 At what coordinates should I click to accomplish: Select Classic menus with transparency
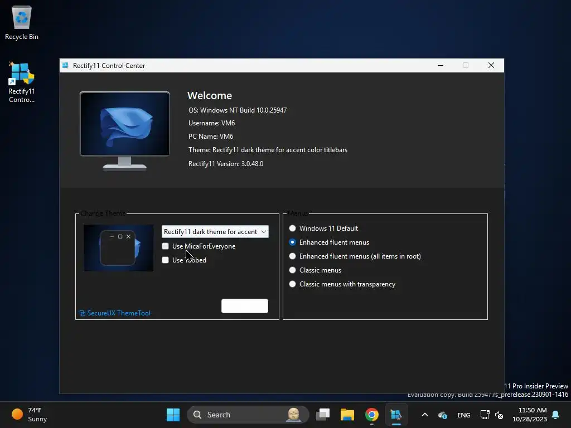(292, 284)
